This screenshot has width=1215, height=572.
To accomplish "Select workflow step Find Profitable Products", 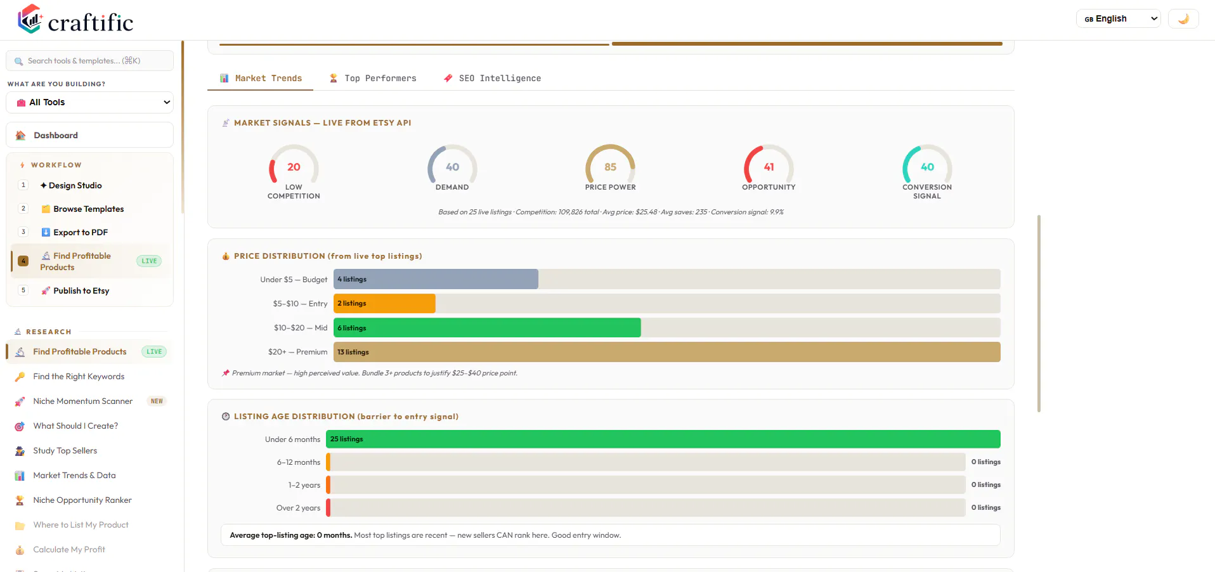I will tap(92, 261).
